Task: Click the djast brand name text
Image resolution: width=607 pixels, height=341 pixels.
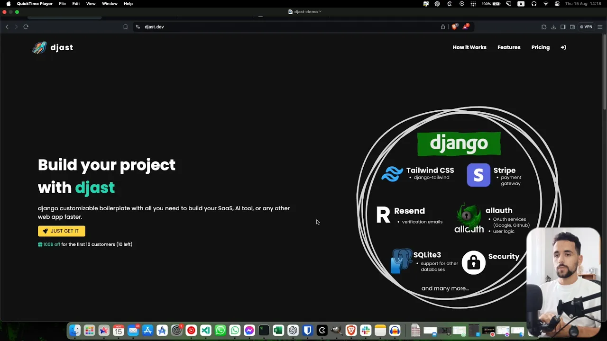Action: tap(62, 47)
